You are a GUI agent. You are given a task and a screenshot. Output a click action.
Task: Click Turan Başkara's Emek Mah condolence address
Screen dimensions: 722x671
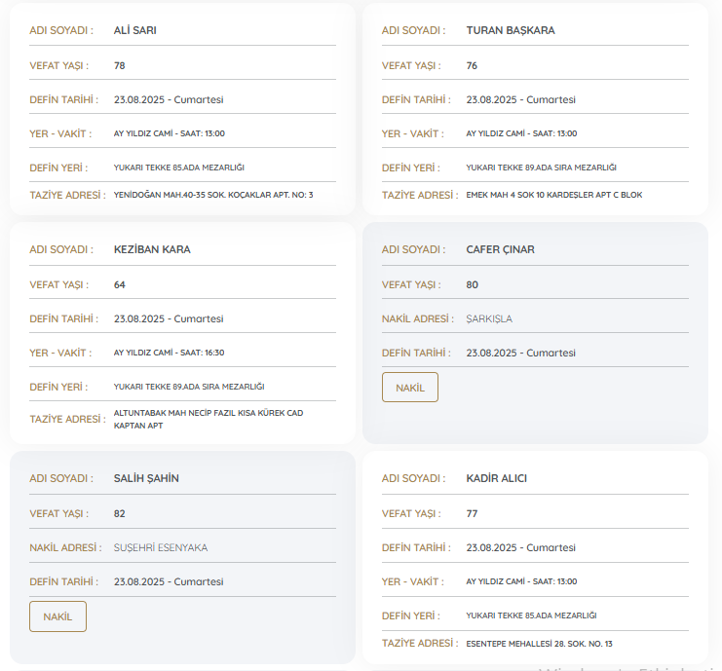(553, 195)
